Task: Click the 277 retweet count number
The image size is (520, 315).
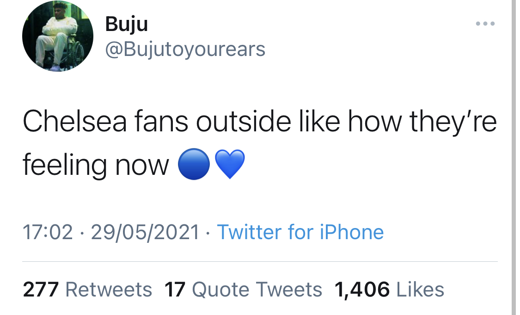Action: pyautogui.click(x=41, y=290)
